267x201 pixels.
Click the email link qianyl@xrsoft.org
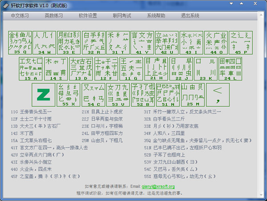point(159,187)
